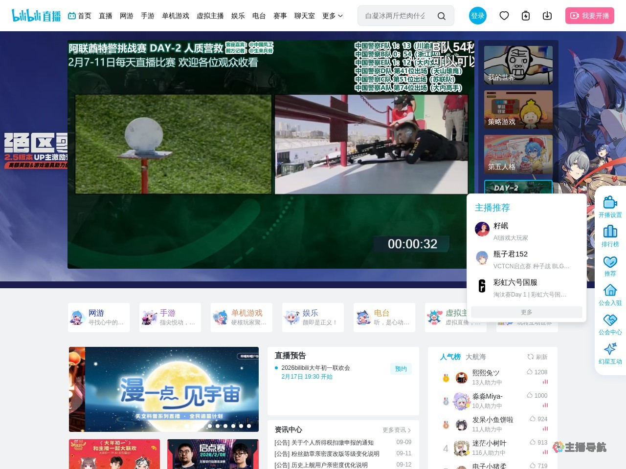
Task: Open the 第五人格 live thumbnail
Action: click(x=518, y=154)
